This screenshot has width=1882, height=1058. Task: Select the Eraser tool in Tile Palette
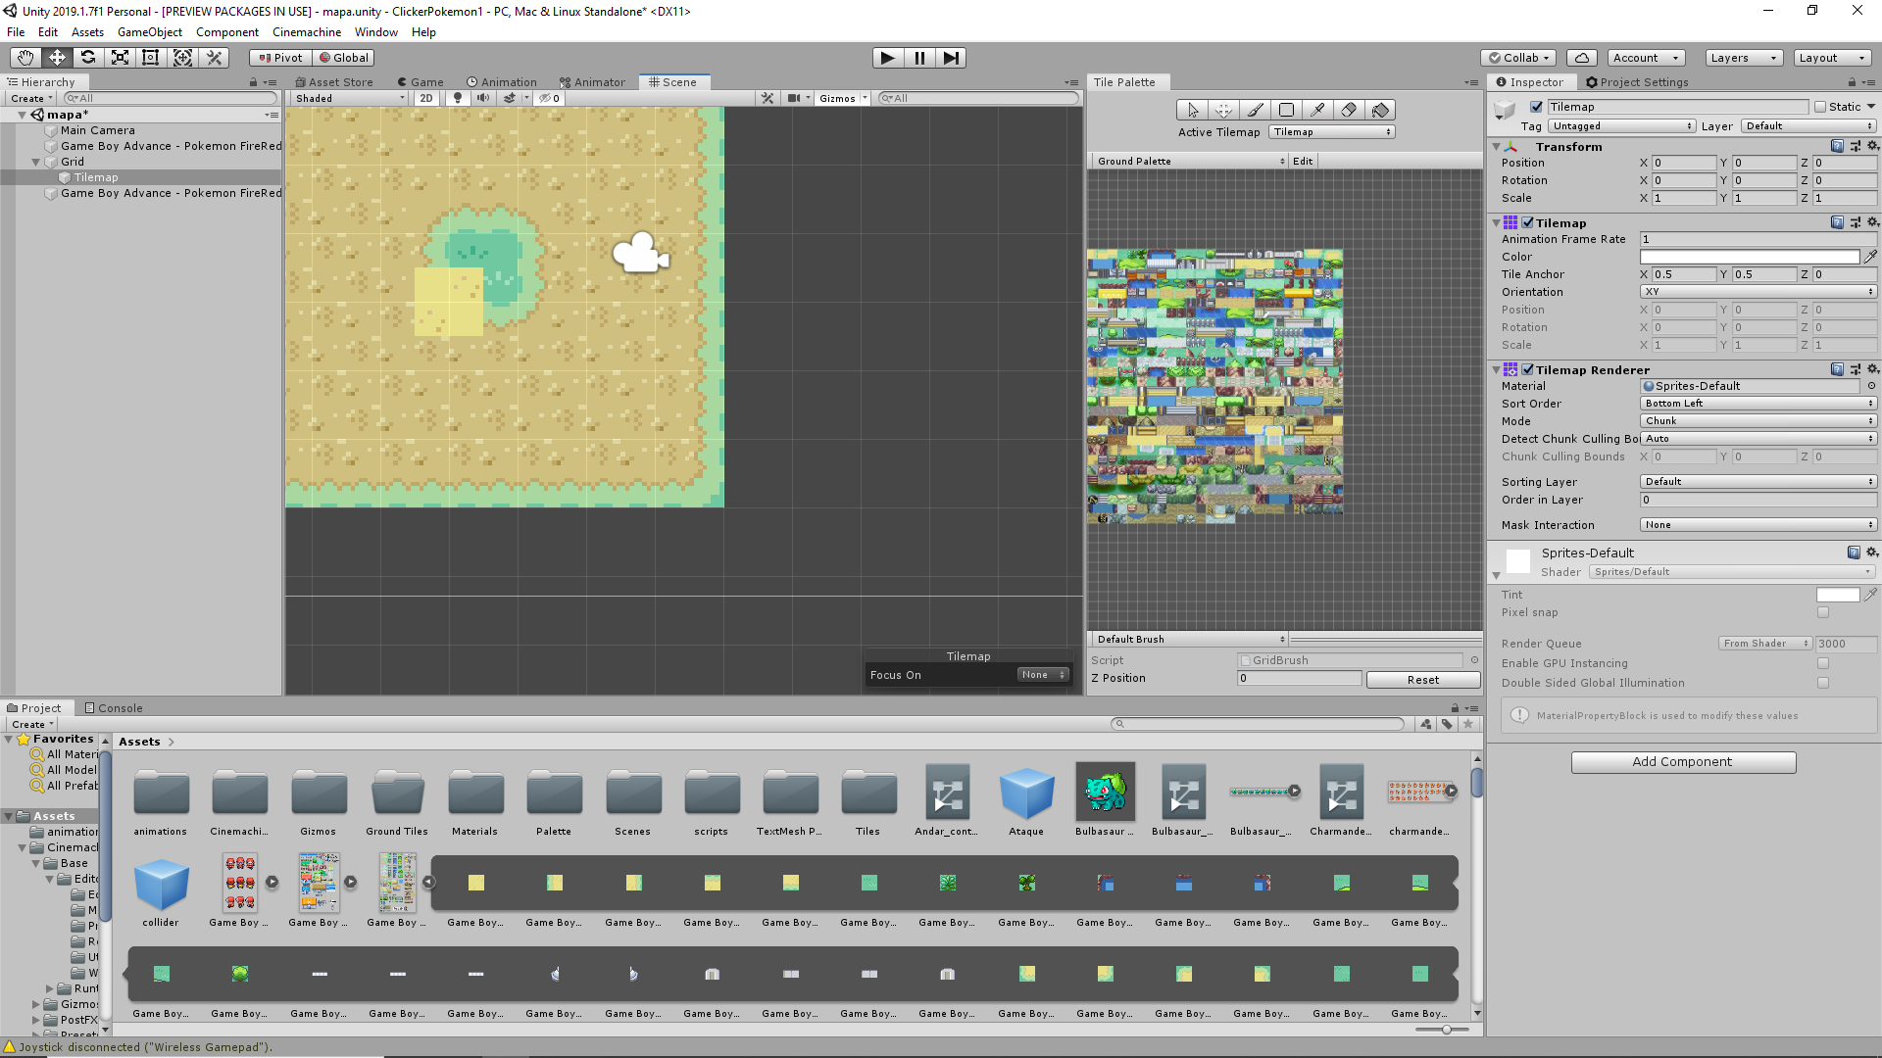pyautogui.click(x=1349, y=110)
